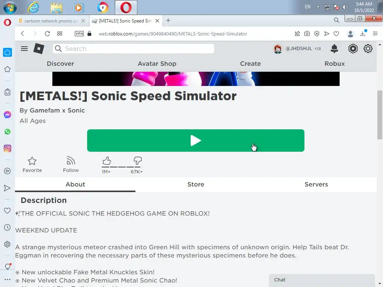Open the Avatar Shop page
This screenshot has height=287, width=383.
click(157, 64)
